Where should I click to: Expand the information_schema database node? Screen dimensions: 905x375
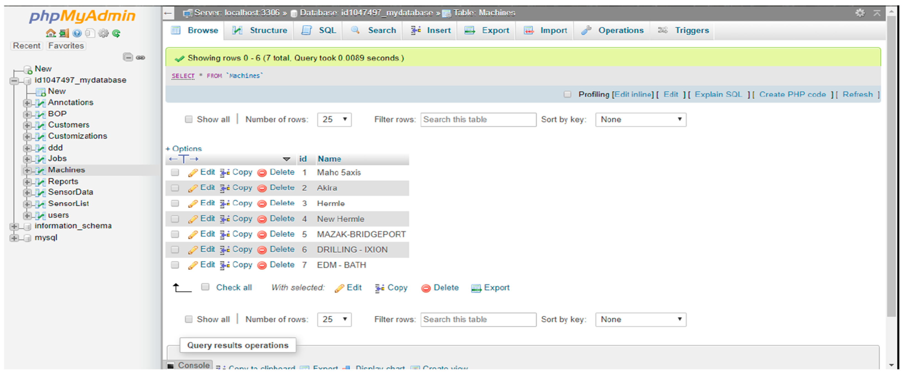[x=14, y=227]
